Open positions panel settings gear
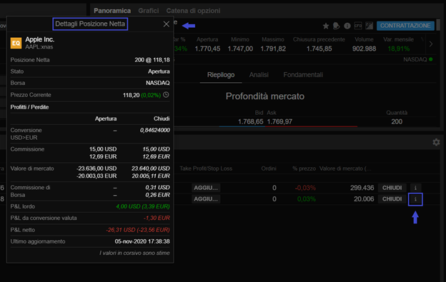 pyautogui.click(x=436, y=142)
